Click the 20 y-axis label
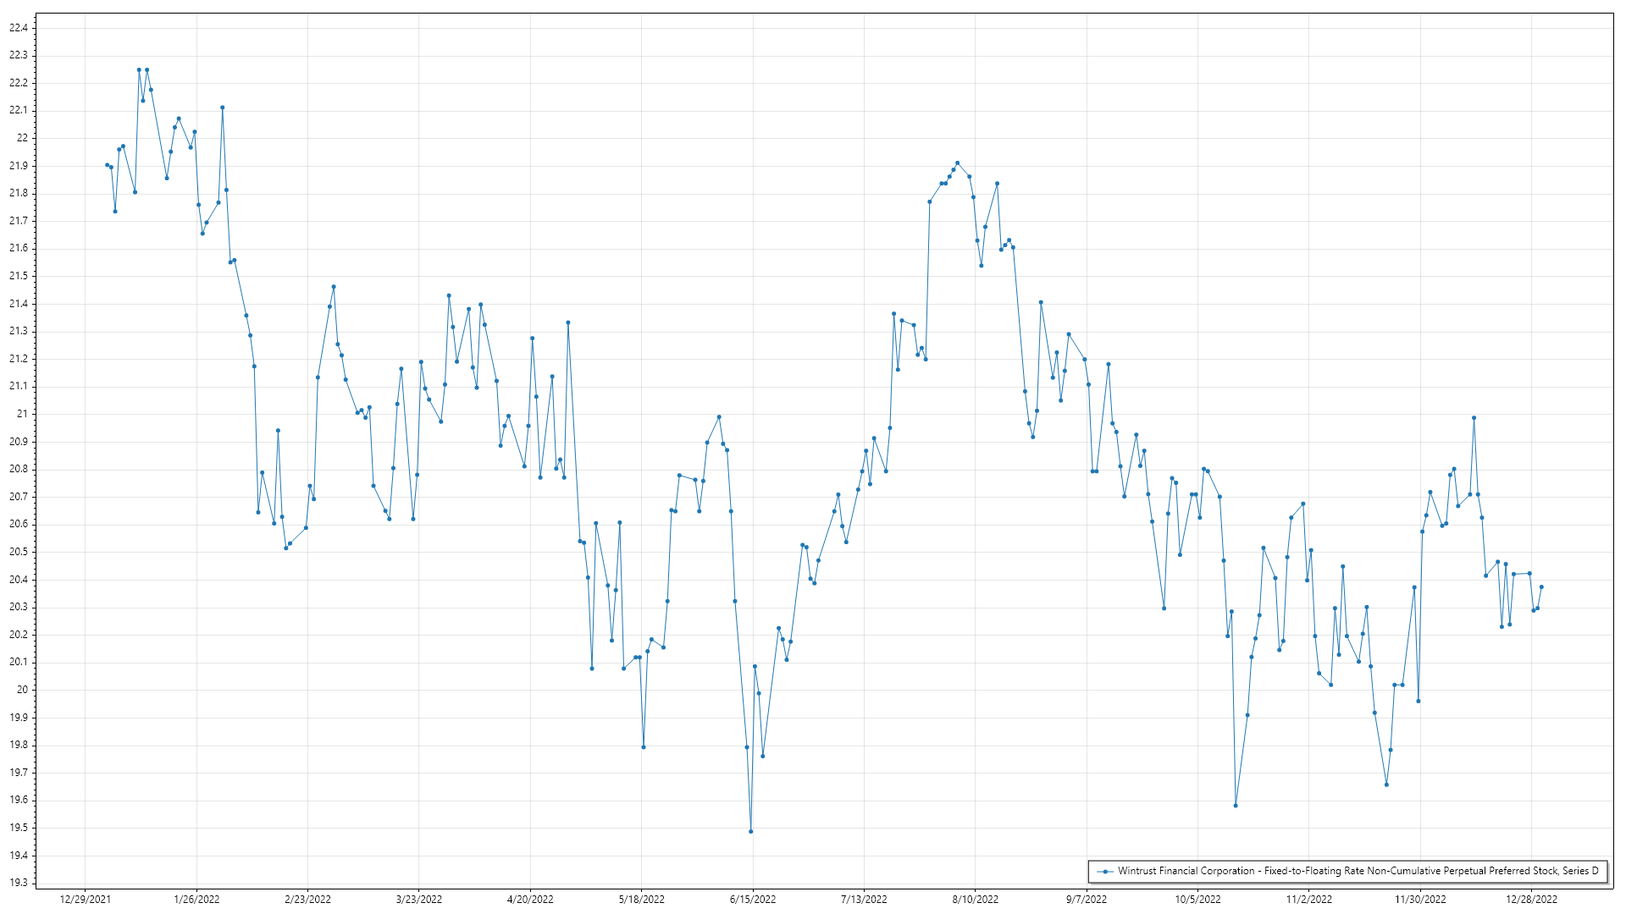The width and height of the screenshot is (1626, 914). pos(22,690)
